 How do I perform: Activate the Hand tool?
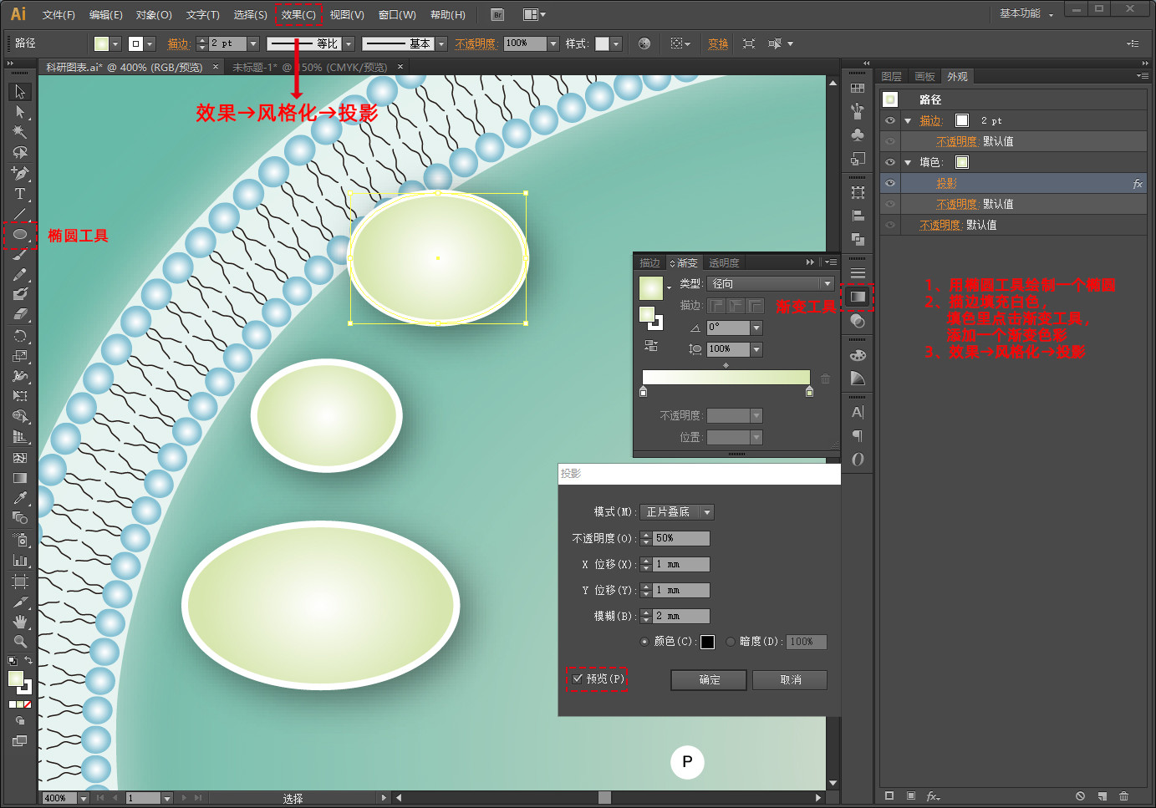click(x=20, y=622)
